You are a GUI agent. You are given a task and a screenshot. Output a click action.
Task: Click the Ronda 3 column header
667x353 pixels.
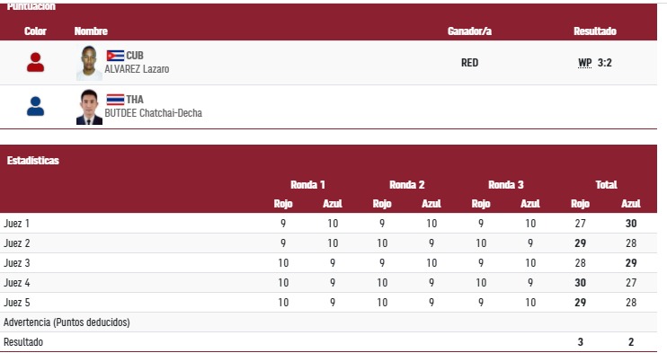point(506,184)
